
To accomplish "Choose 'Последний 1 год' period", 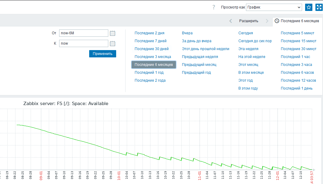I will (x=149, y=73).
